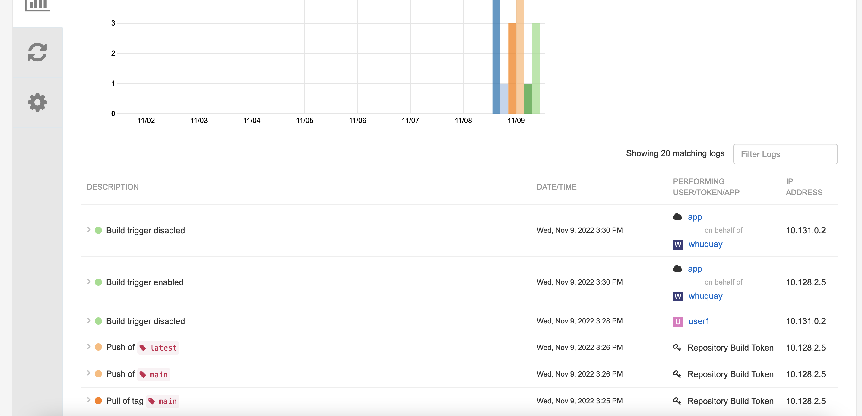Open the Settings gear tab
Viewport: 862px width, 416px height.
pos(37,102)
